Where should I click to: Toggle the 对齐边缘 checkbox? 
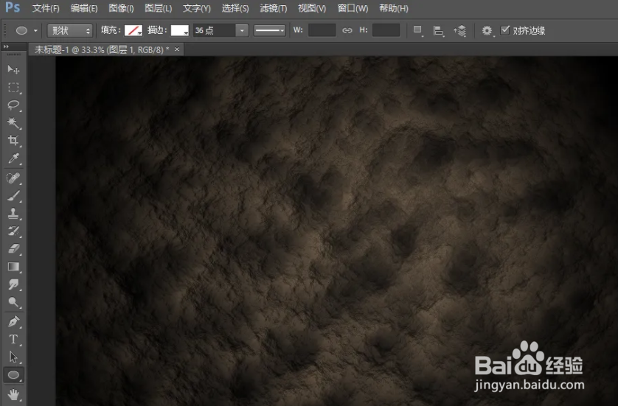[505, 30]
